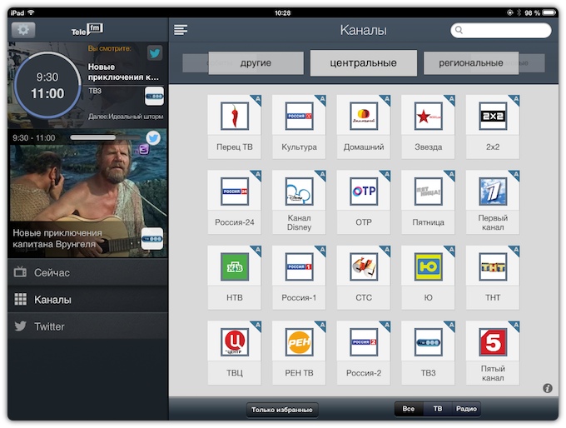Toggle favorite corner badge on Звезда
Image resolution: width=566 pixels, height=428 pixels.
(x=450, y=99)
